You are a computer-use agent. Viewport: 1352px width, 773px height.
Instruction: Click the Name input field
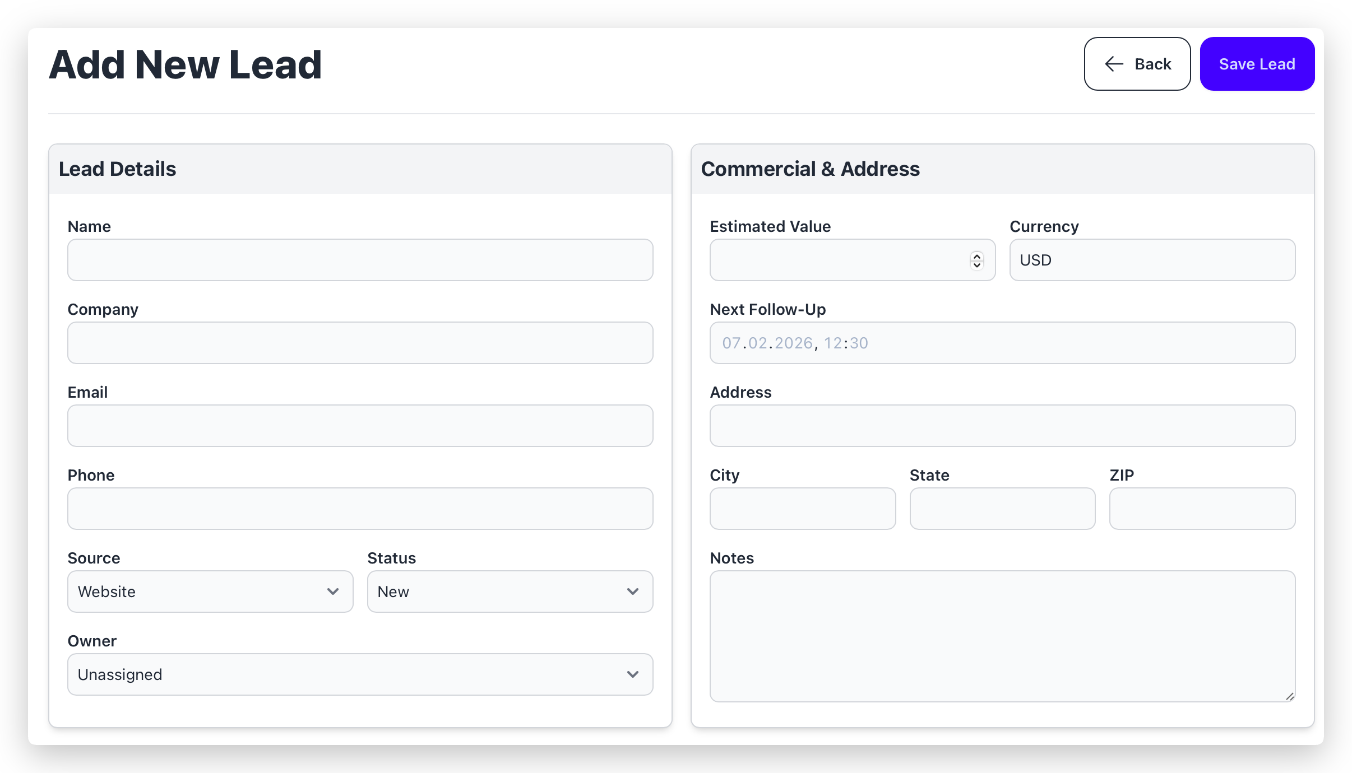tap(360, 260)
